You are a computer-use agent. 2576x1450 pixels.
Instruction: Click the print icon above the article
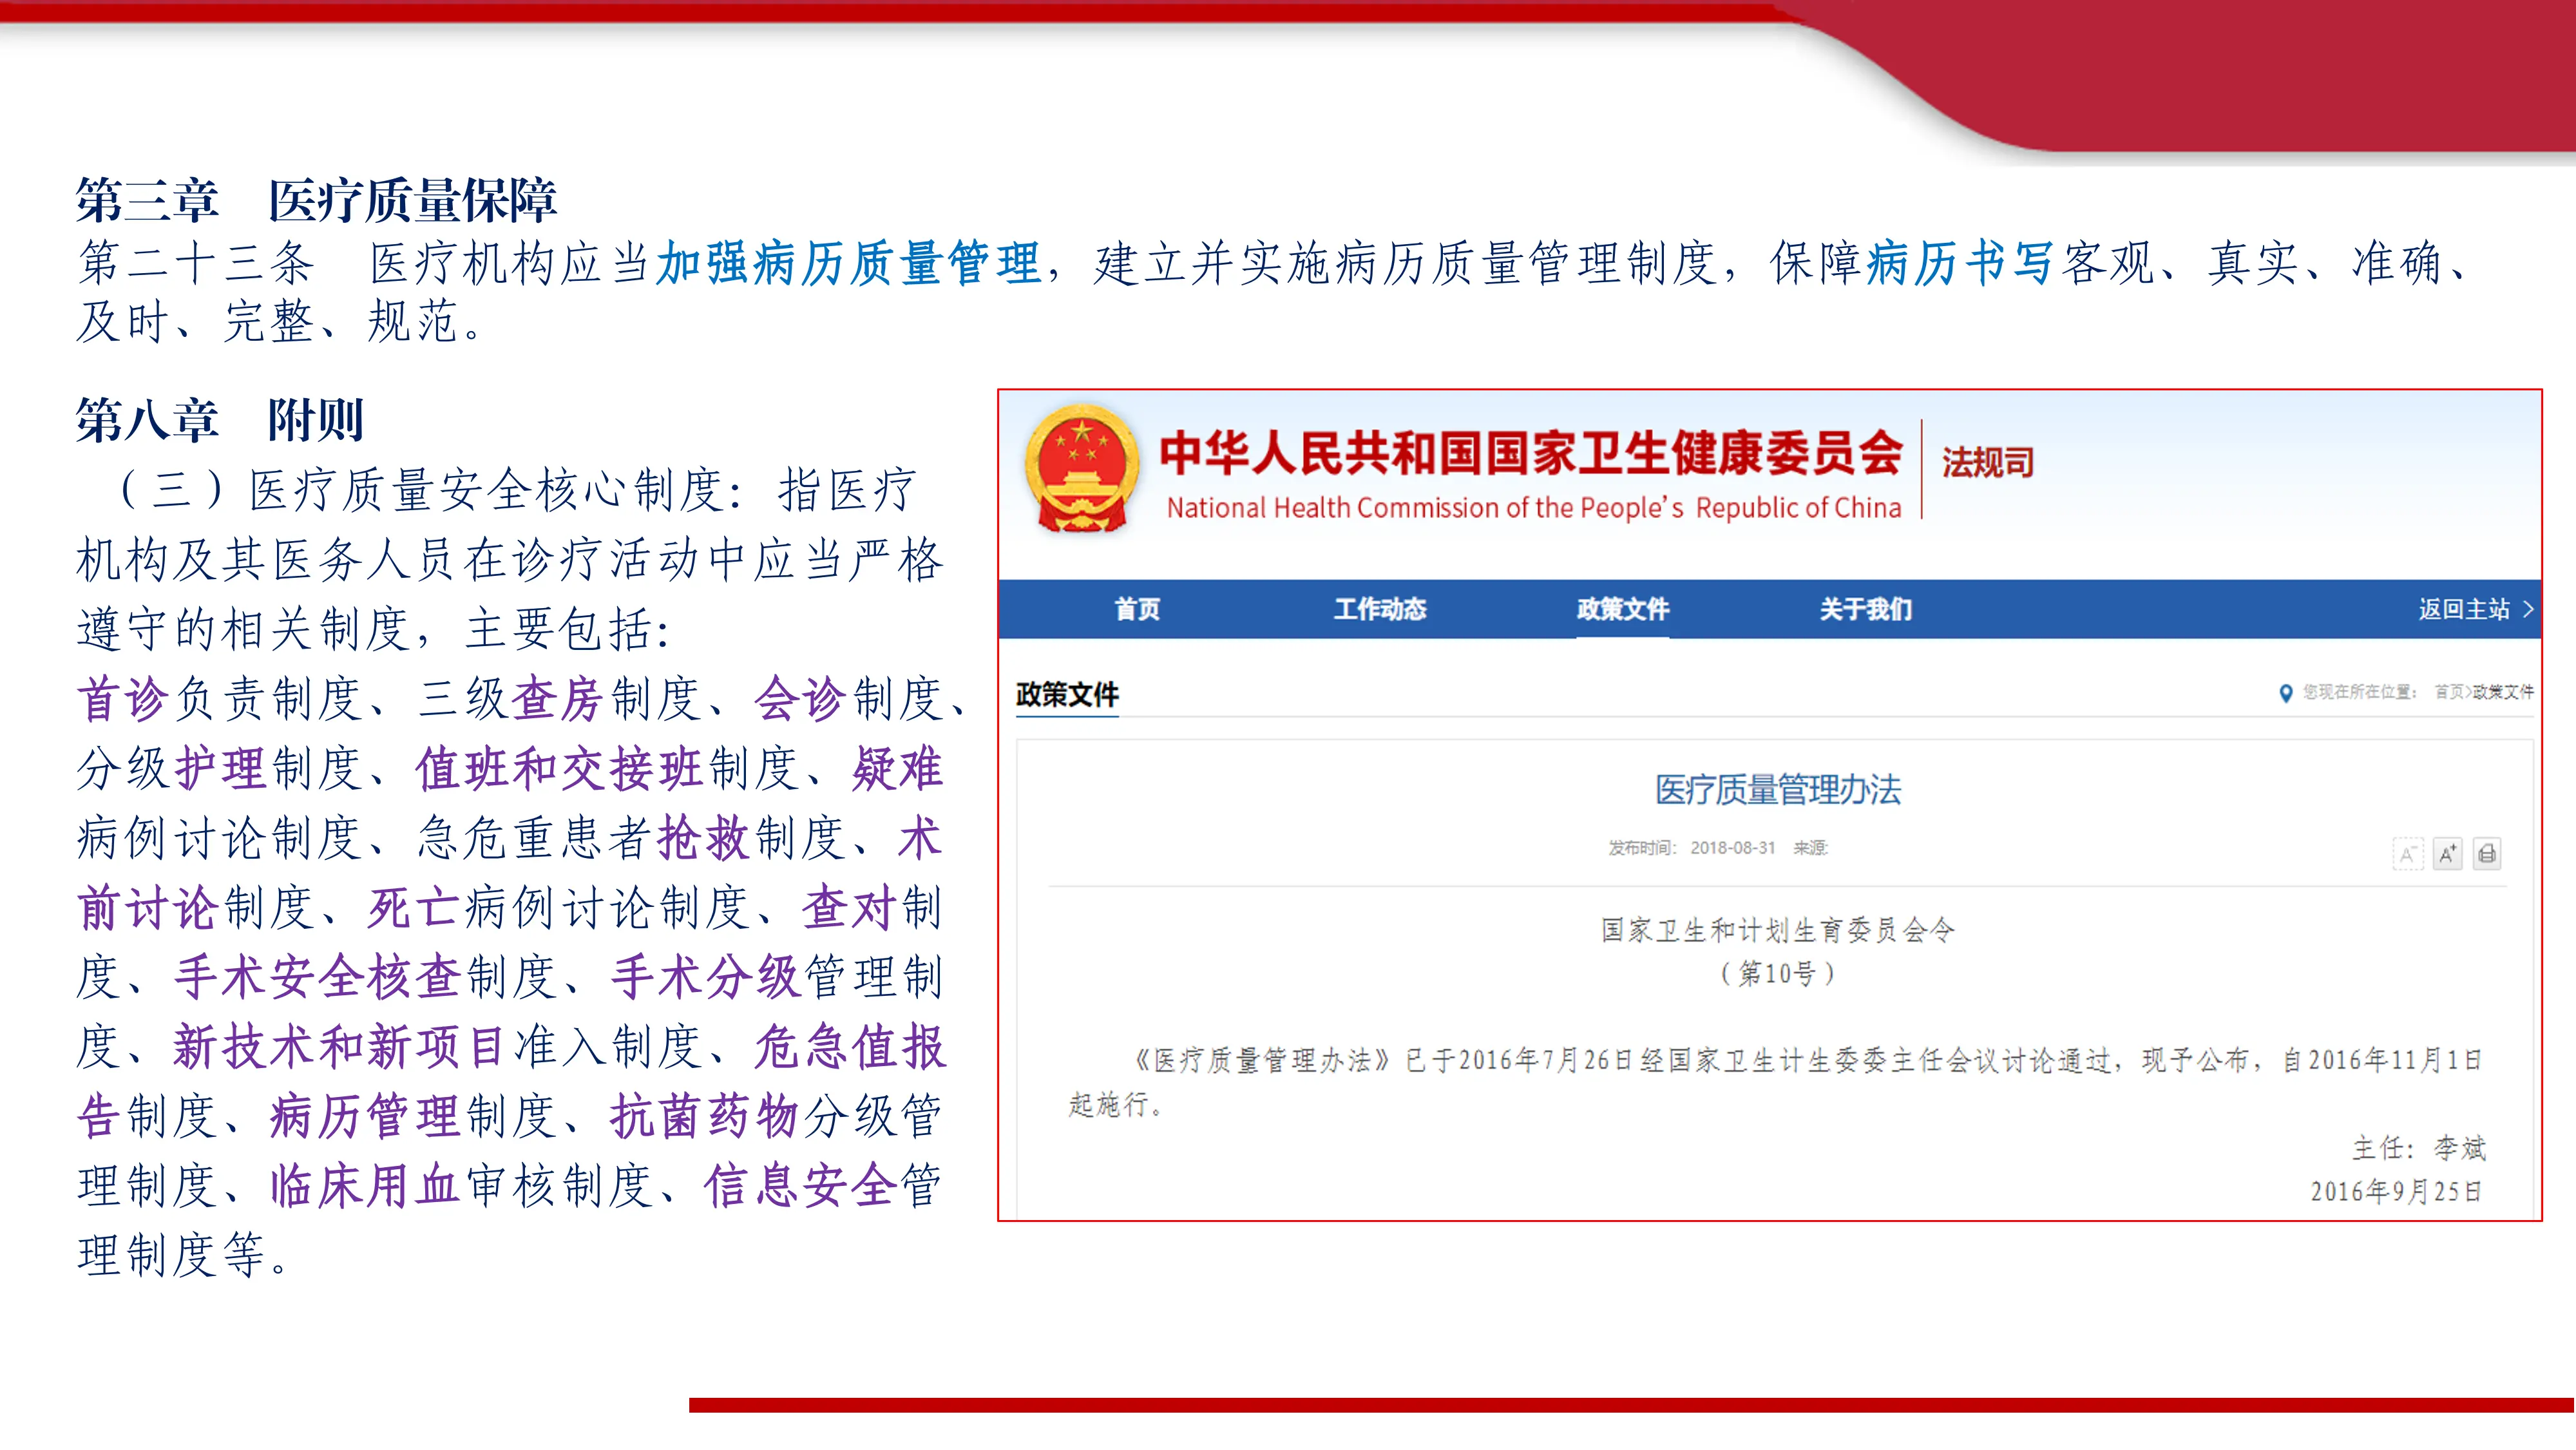(x=2489, y=854)
